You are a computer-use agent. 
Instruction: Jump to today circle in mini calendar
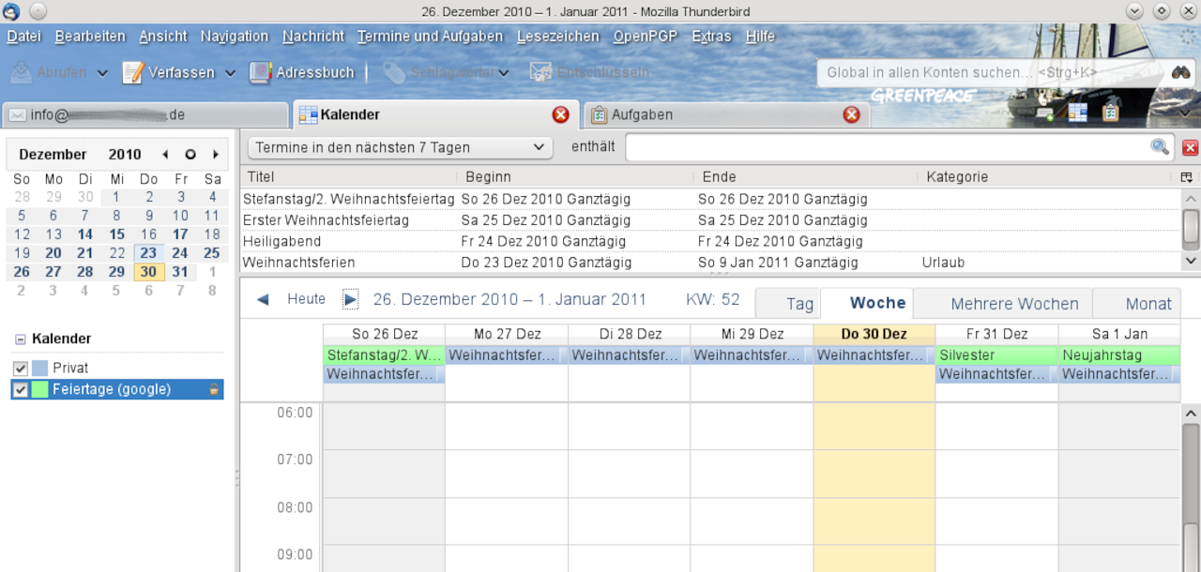[190, 155]
